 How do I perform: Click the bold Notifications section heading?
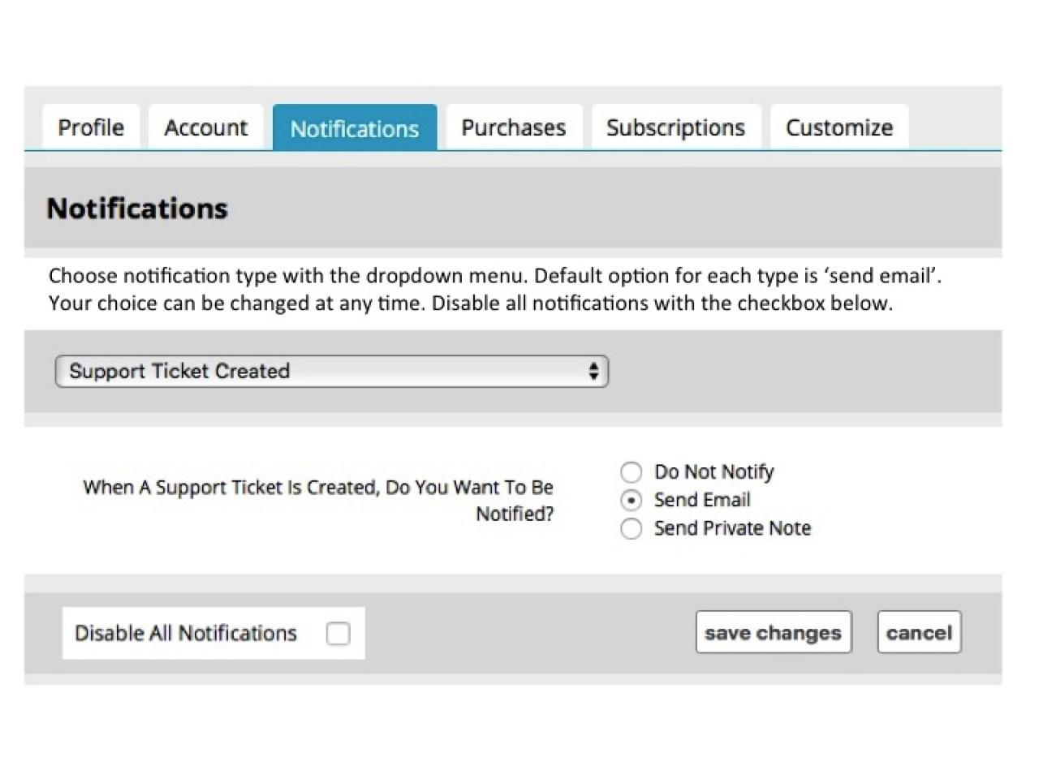137,209
